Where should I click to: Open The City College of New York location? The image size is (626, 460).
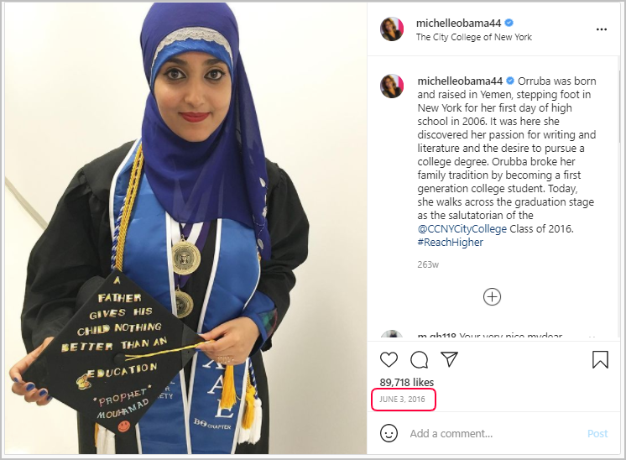pyautogui.click(x=474, y=37)
